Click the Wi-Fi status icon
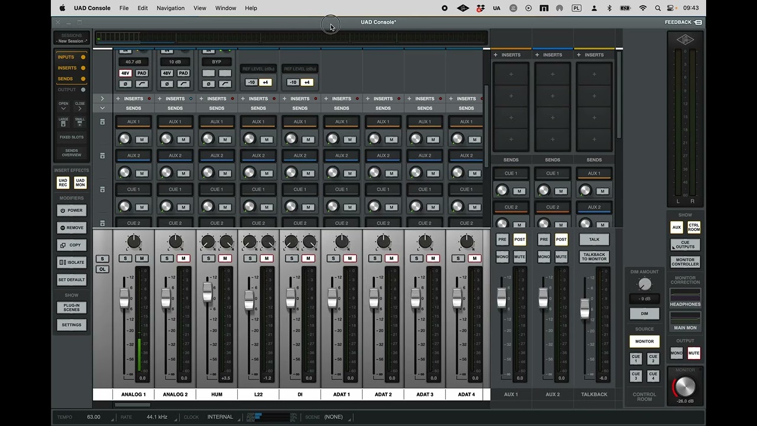This screenshot has height=426, width=757. coord(643,8)
